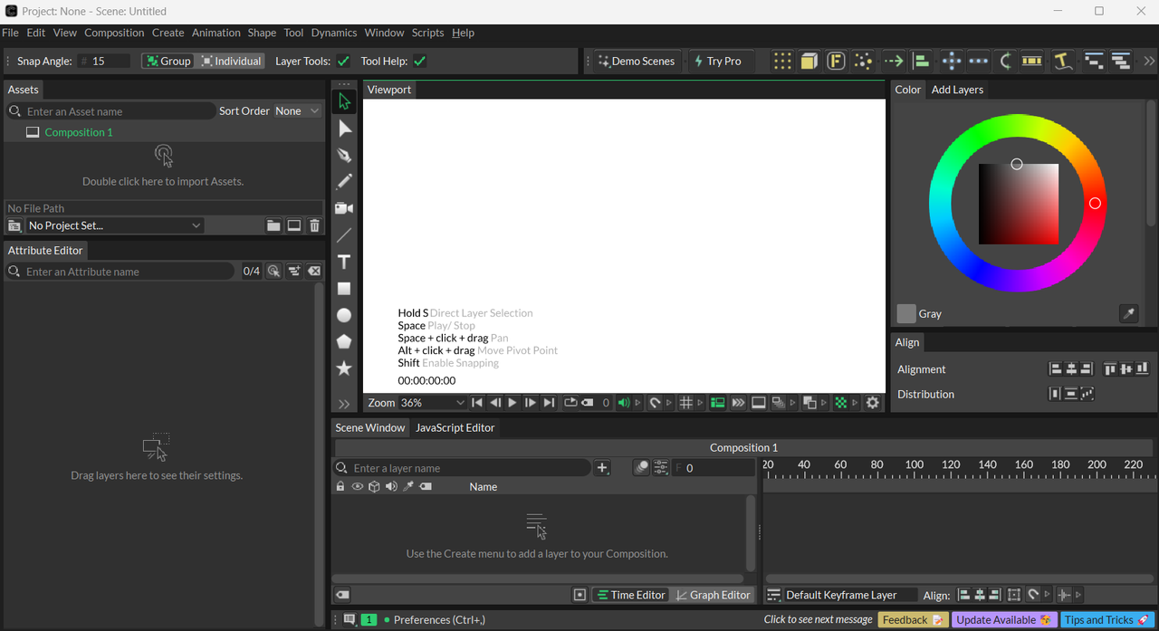The image size is (1159, 631).
Task: Toggle playback loop mode
Action: [x=570, y=403]
